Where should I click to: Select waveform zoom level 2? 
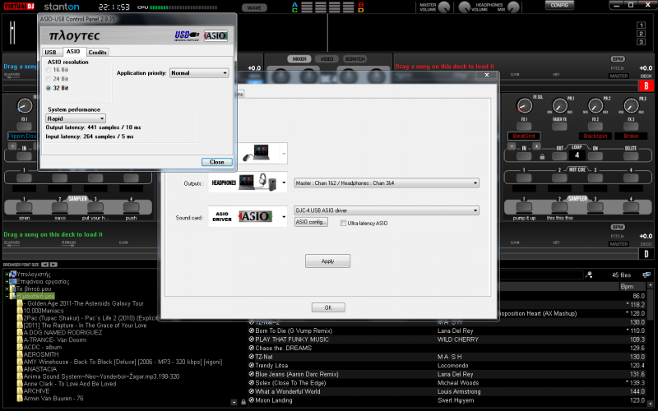641,34
